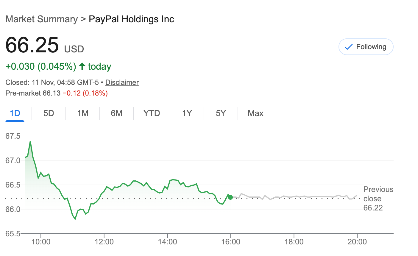Click the green closing-price dot on chart

tap(230, 197)
